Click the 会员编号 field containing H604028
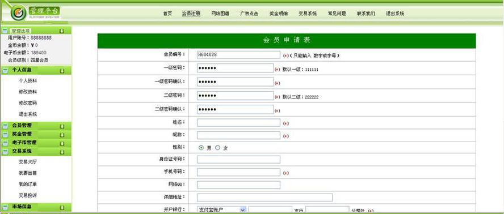This screenshot has height=214, width=504. coord(238,55)
